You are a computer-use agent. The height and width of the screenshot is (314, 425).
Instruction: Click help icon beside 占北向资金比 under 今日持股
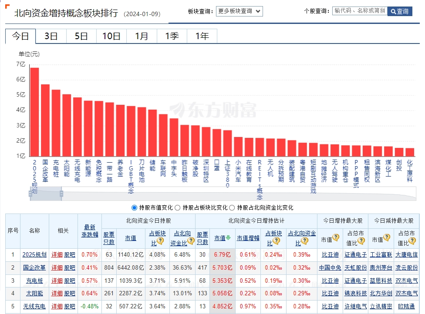click(x=190, y=241)
